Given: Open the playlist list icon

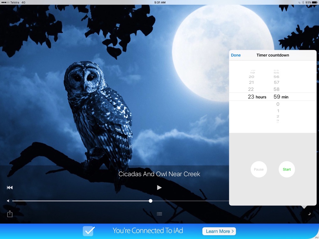Looking at the screenshot, I should 159,214.
